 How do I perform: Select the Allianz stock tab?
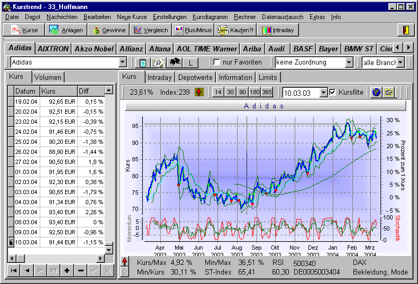click(131, 49)
